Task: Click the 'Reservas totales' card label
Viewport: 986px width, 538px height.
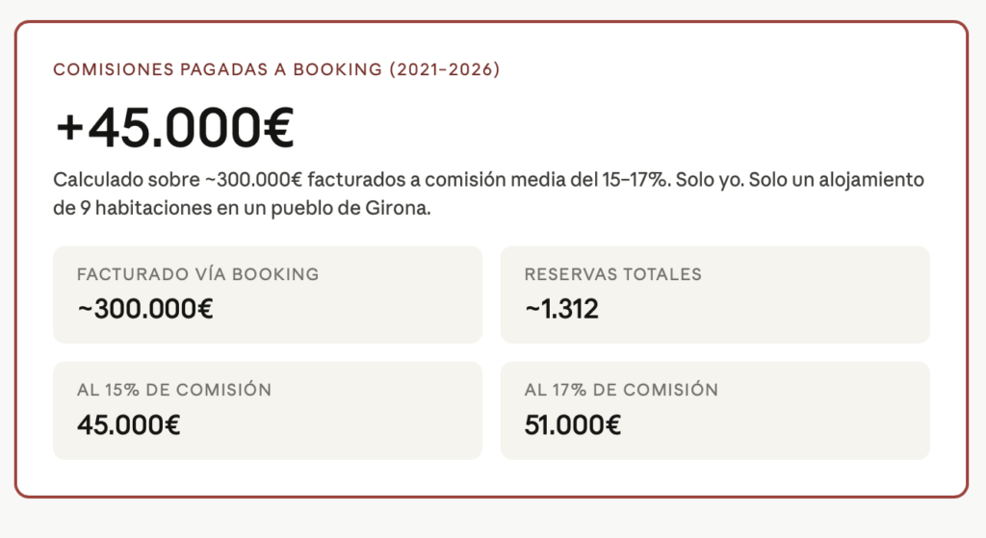Action: (x=612, y=274)
